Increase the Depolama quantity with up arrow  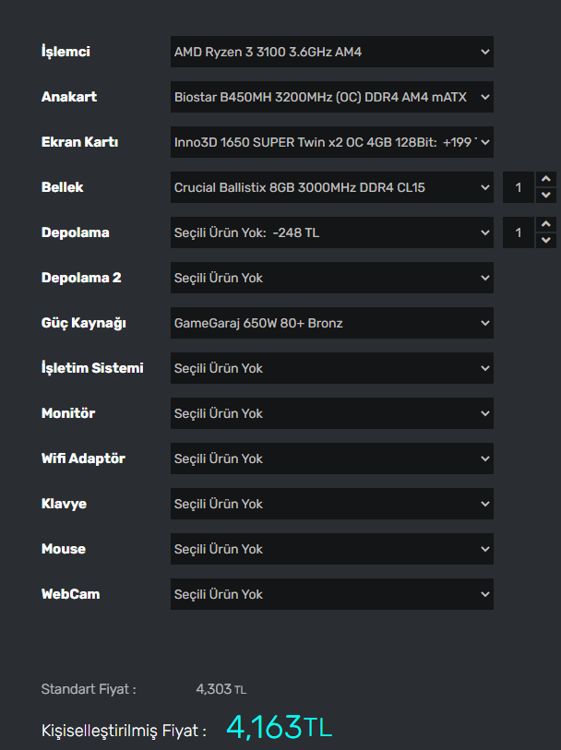tap(545, 224)
